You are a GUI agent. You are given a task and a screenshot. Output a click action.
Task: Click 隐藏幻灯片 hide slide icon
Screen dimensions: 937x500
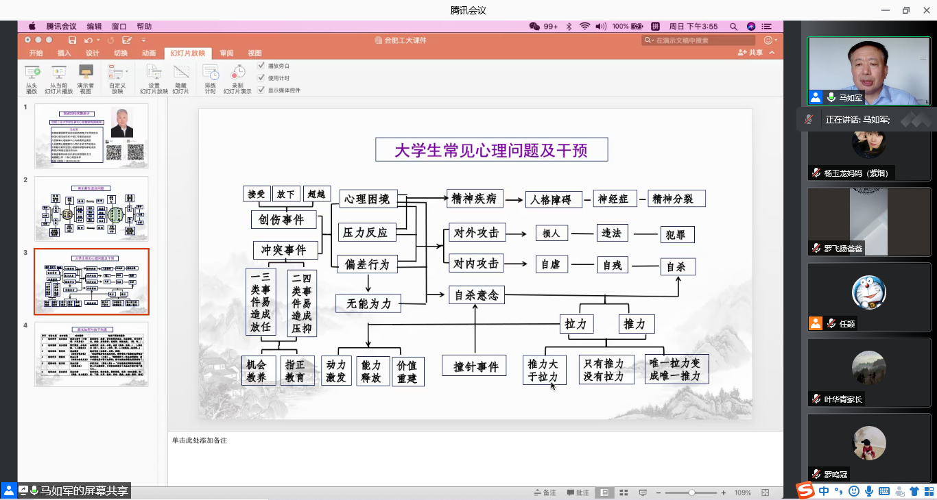click(x=180, y=73)
